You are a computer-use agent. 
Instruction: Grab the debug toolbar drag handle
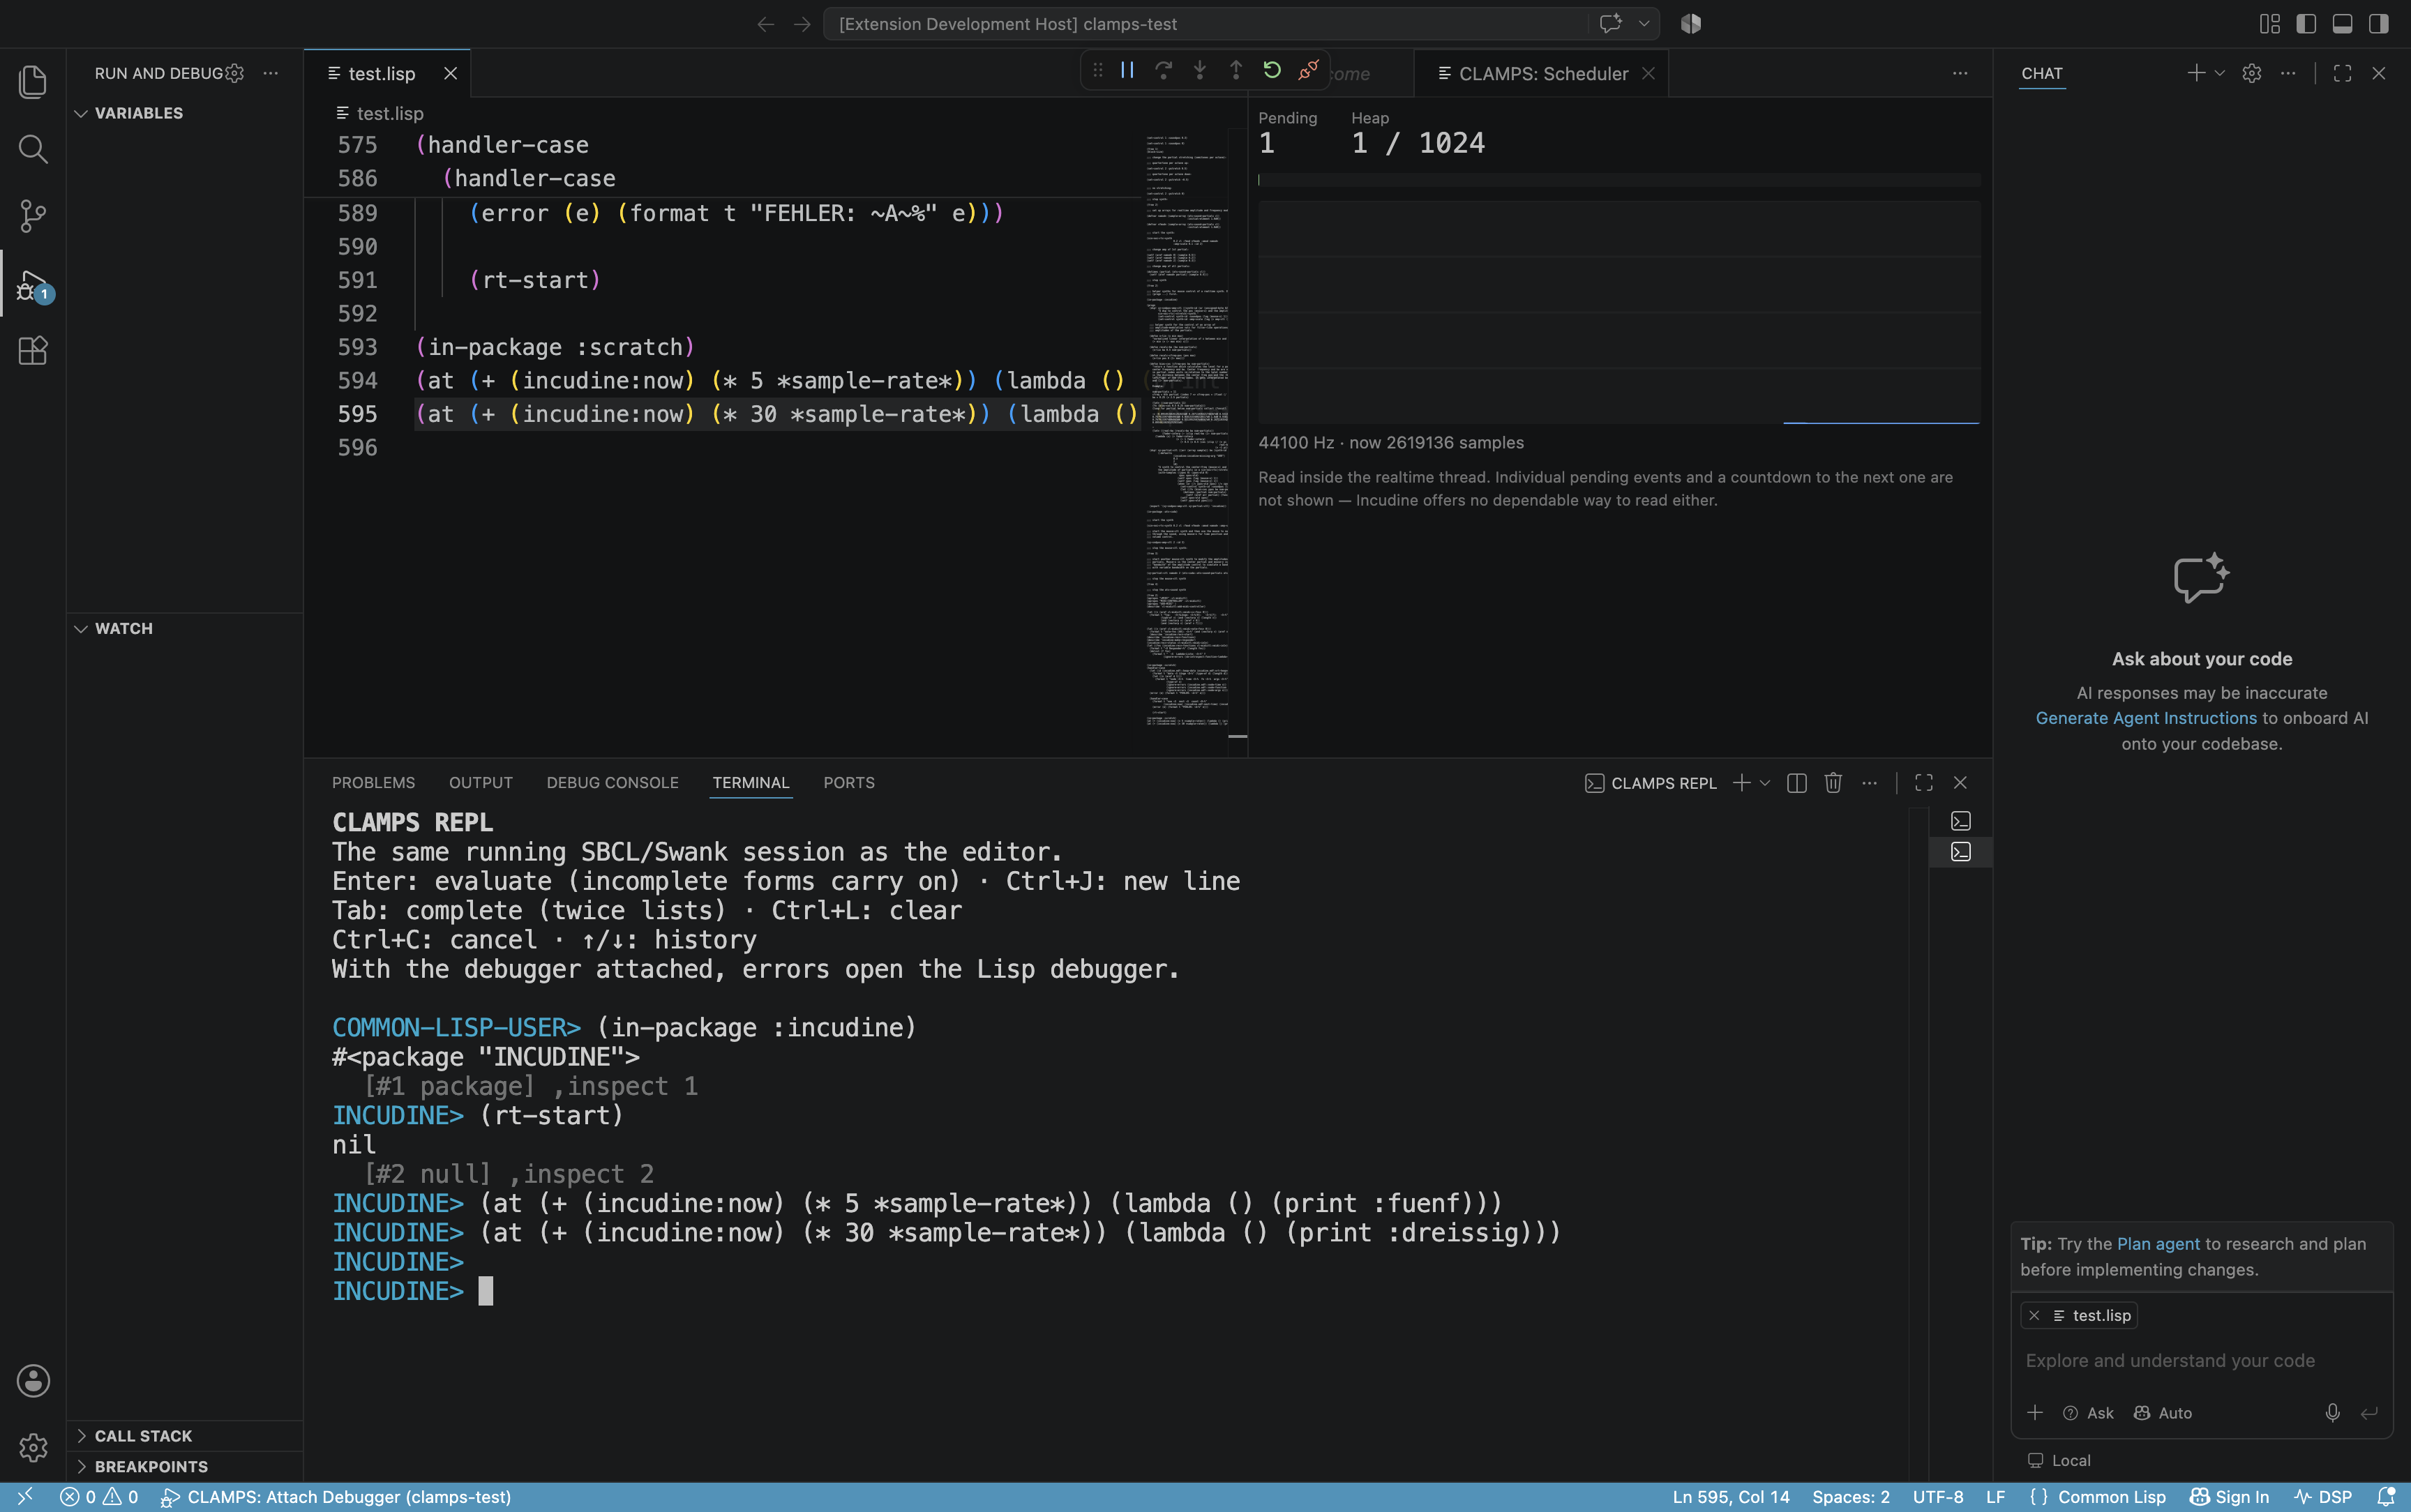(1097, 70)
